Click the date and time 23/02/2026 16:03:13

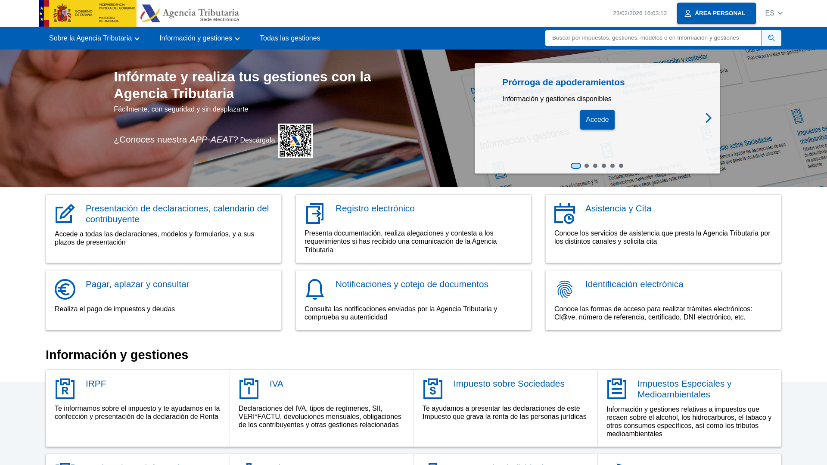(640, 13)
